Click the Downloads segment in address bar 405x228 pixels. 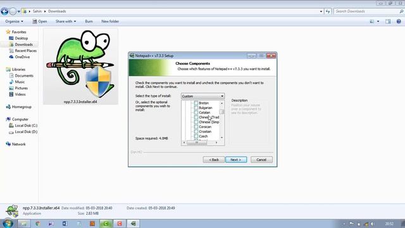tap(57, 11)
